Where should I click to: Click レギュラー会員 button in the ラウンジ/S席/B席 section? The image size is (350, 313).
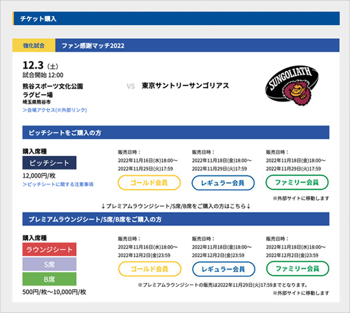223,269
